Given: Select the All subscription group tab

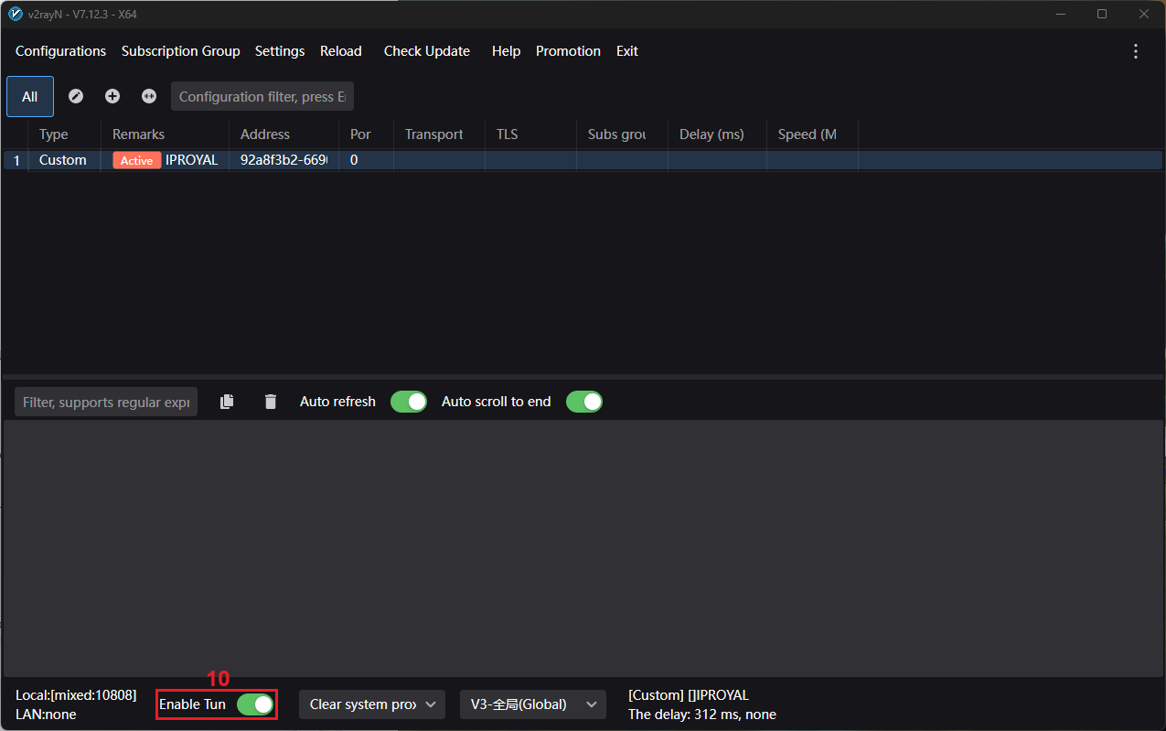Looking at the screenshot, I should pyautogui.click(x=30, y=96).
